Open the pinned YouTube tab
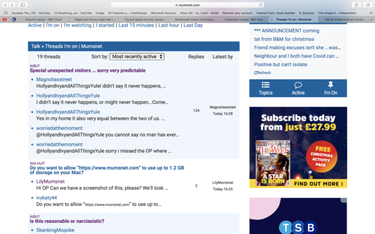The width and height of the screenshot is (375, 234). pos(4,19)
